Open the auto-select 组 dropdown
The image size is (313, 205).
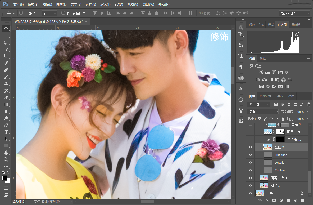(49, 13)
